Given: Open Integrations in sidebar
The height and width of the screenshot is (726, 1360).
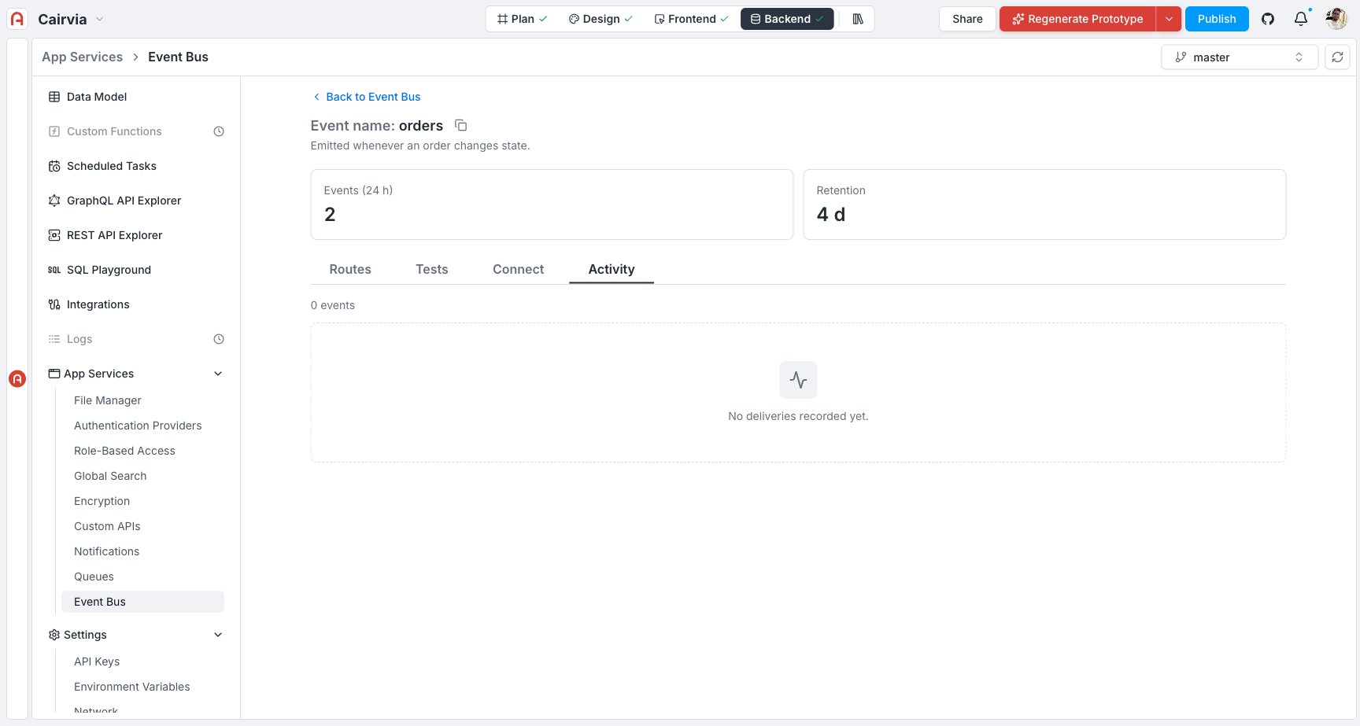Looking at the screenshot, I should click(x=136, y=304).
